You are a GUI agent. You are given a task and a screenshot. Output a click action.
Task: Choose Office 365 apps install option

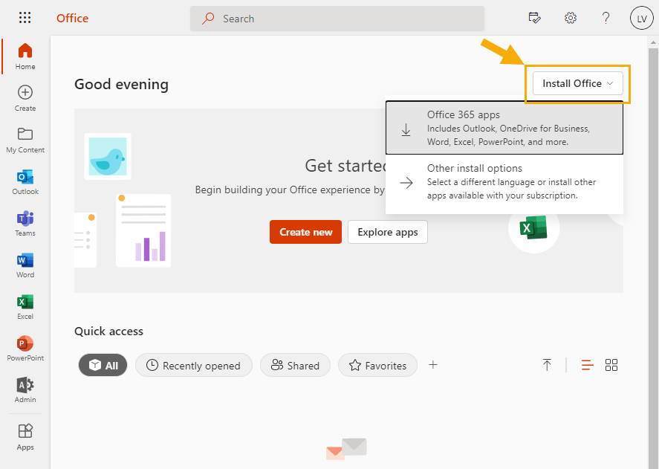pos(504,129)
